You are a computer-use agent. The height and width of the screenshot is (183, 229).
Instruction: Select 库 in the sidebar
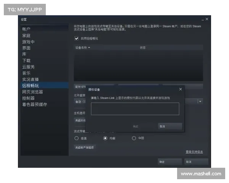pos(44,54)
